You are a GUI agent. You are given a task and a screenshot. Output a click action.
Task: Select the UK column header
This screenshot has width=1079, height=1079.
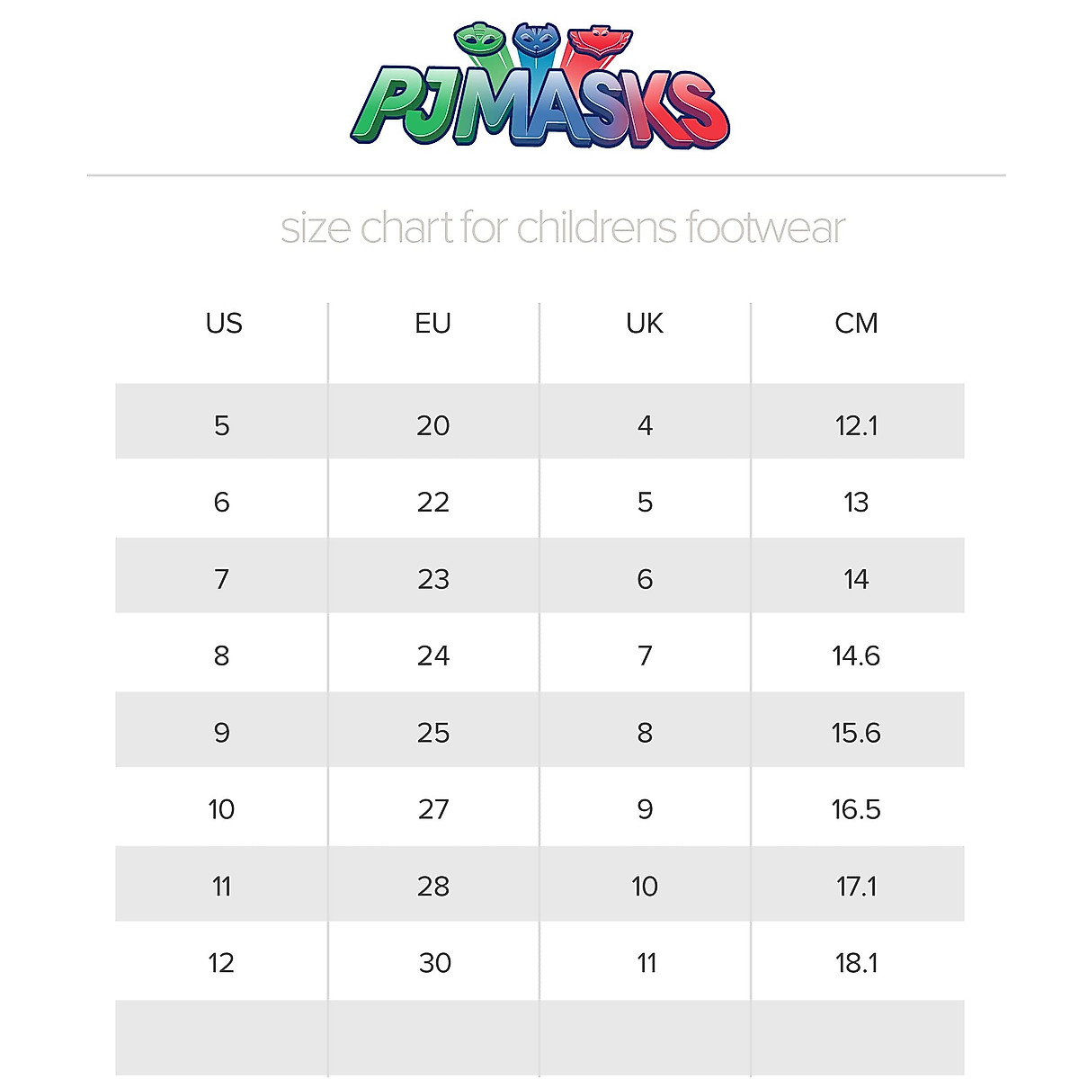[x=645, y=323]
